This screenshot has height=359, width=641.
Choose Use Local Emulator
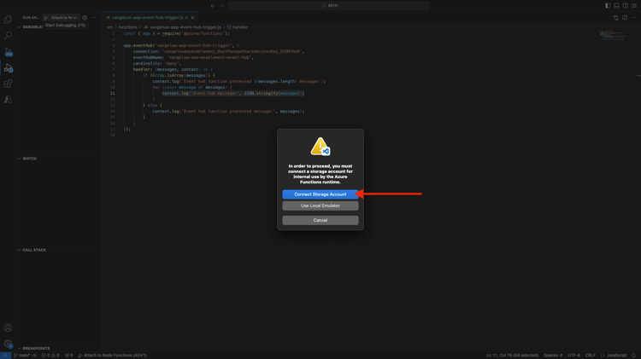coord(320,206)
